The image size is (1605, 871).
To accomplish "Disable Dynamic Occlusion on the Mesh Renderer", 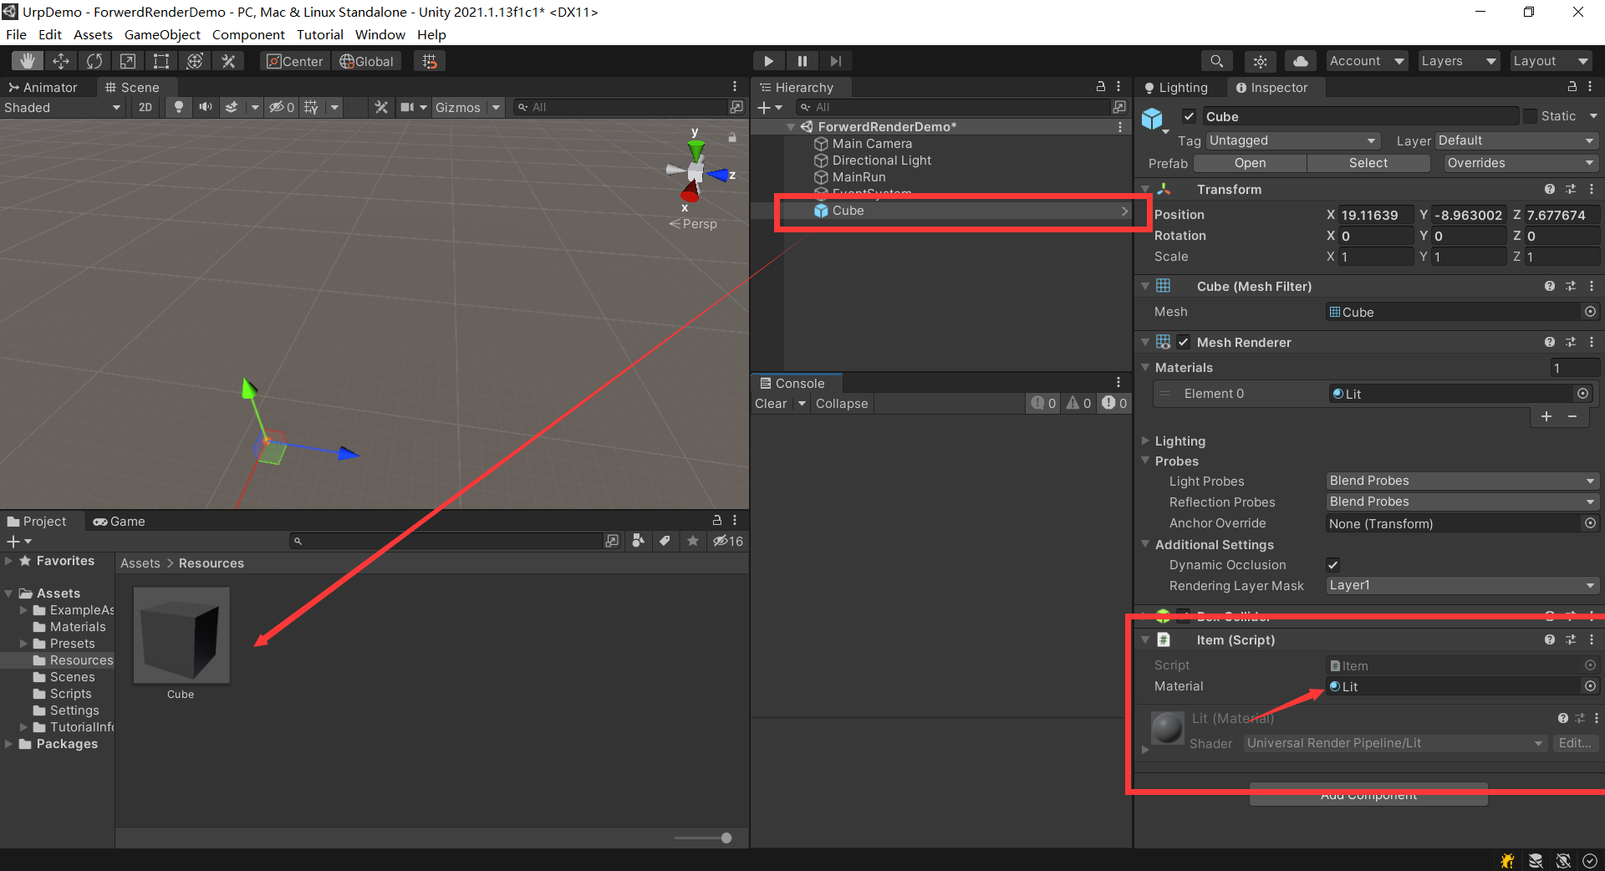I will pyautogui.click(x=1332, y=564).
